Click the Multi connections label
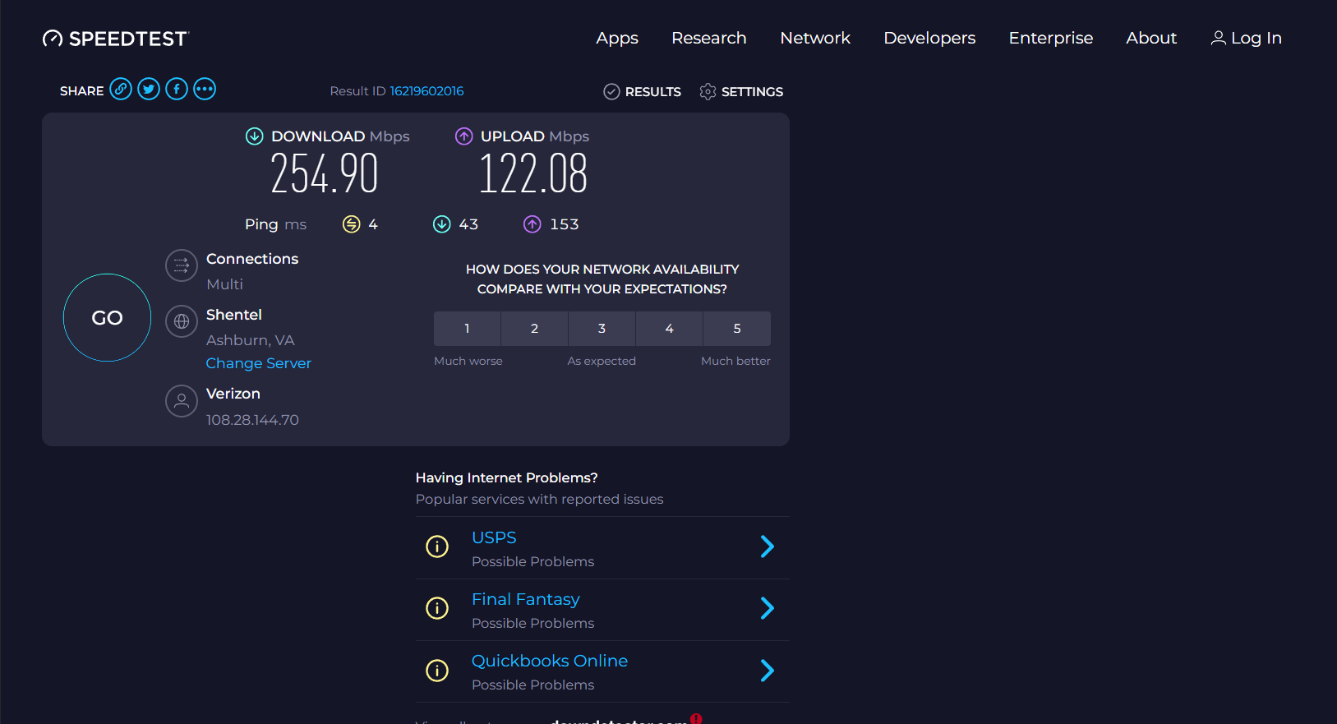 tap(225, 284)
